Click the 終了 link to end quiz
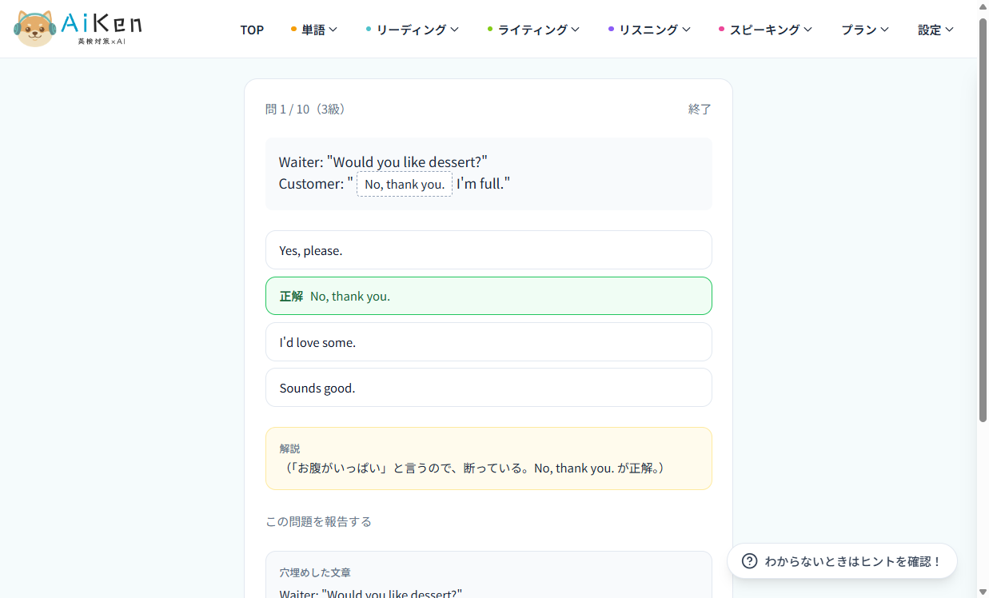 coord(700,109)
